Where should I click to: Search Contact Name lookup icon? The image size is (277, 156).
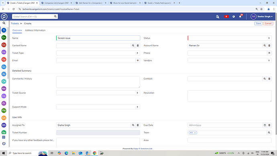click(133, 45)
